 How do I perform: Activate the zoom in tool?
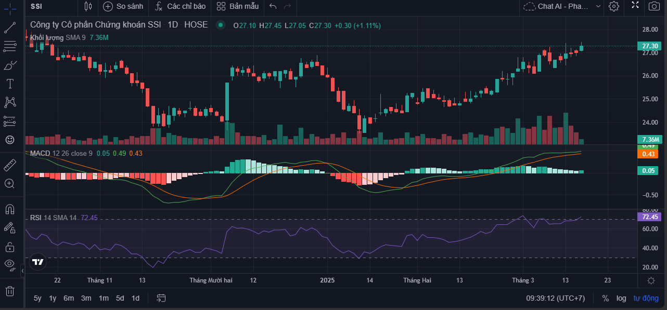(10, 183)
